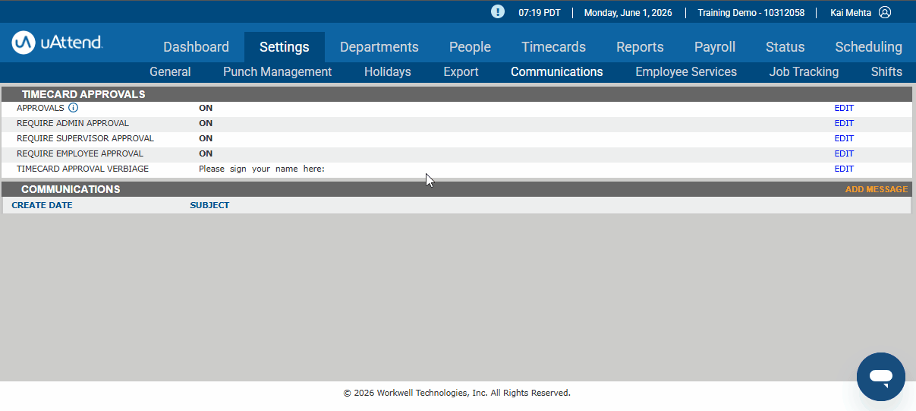Edit Timecard Approval Verbiage

pos(844,169)
